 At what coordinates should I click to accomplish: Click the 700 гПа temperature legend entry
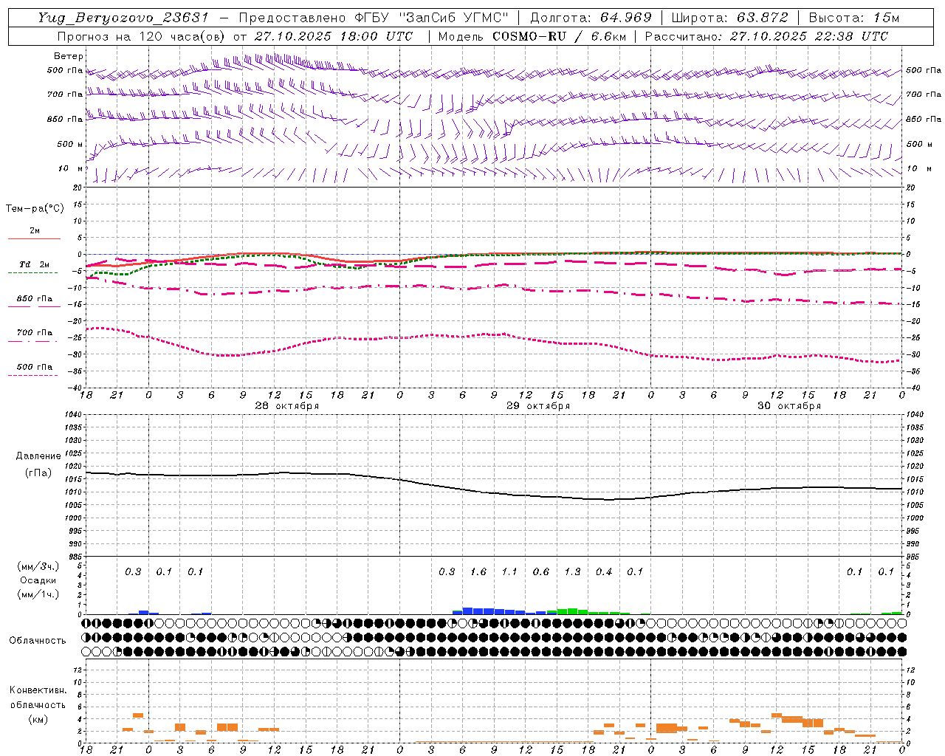(35, 333)
